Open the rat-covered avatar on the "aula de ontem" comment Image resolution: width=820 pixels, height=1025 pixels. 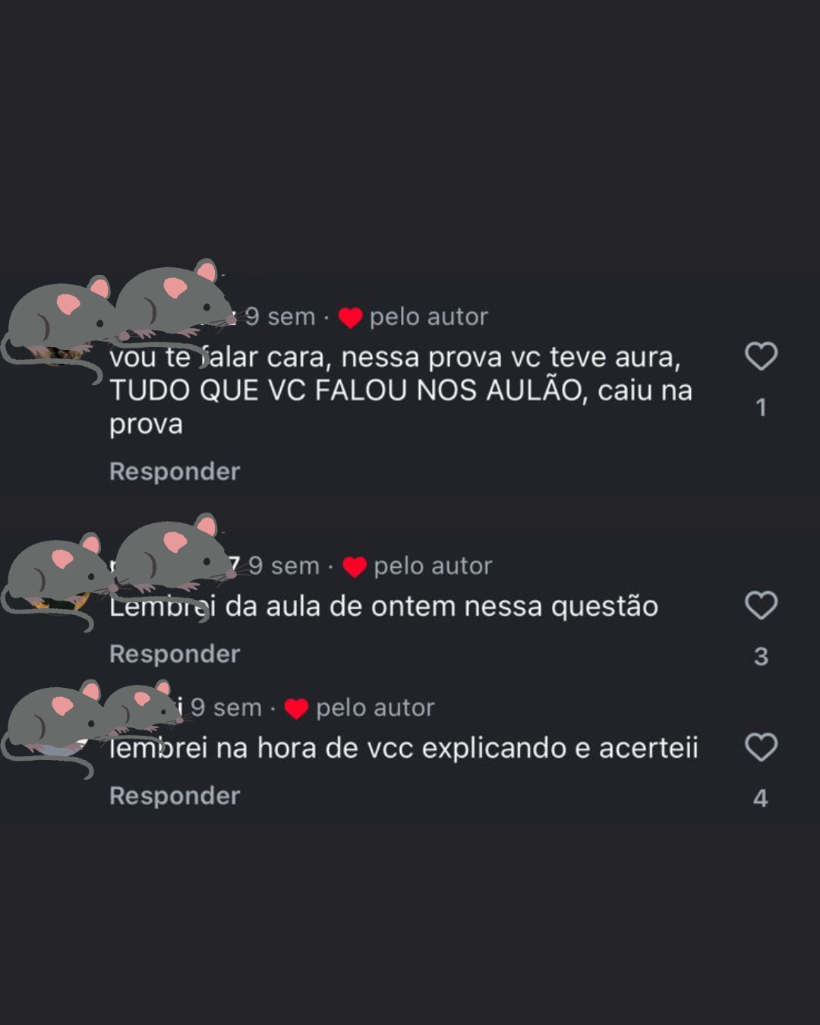click(55, 579)
